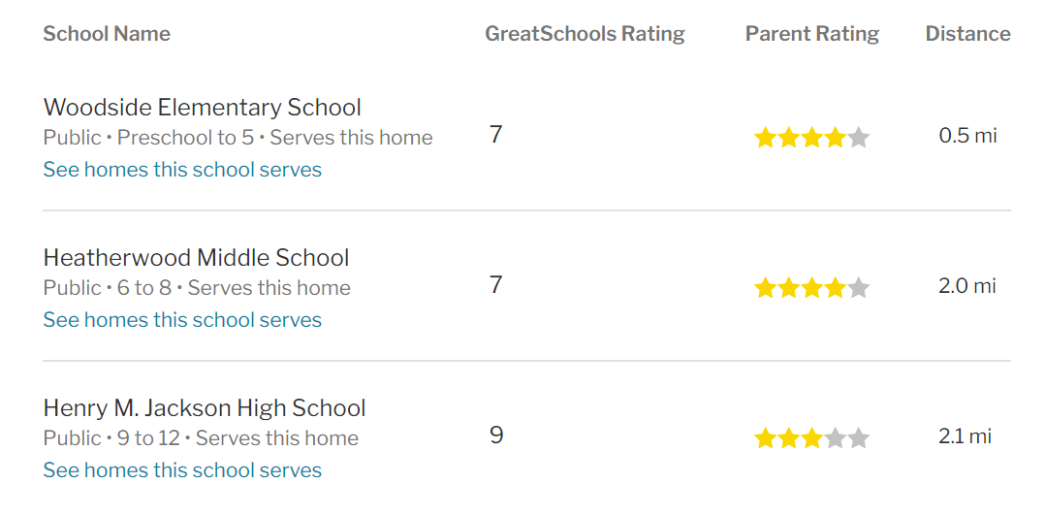This screenshot has height=516, width=1045.
Task: Click Henry M. Jackson's last grey star
Action: (x=859, y=438)
